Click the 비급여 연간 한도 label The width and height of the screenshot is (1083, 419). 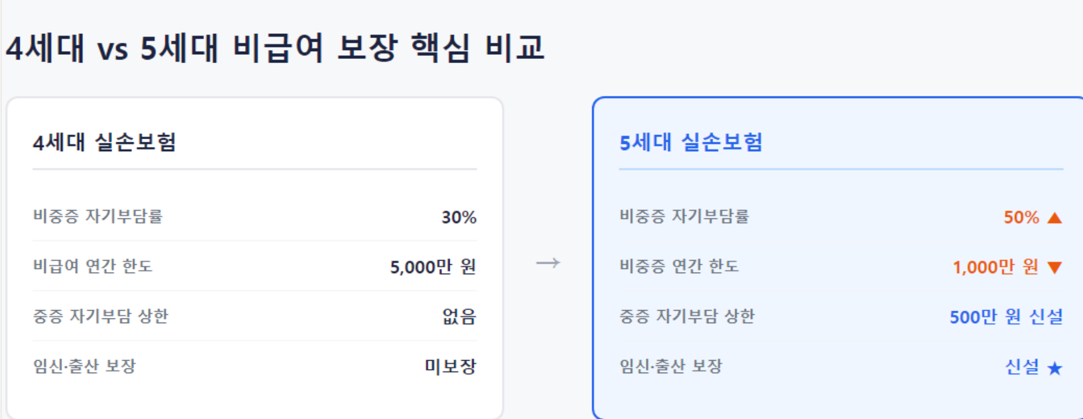point(92,266)
